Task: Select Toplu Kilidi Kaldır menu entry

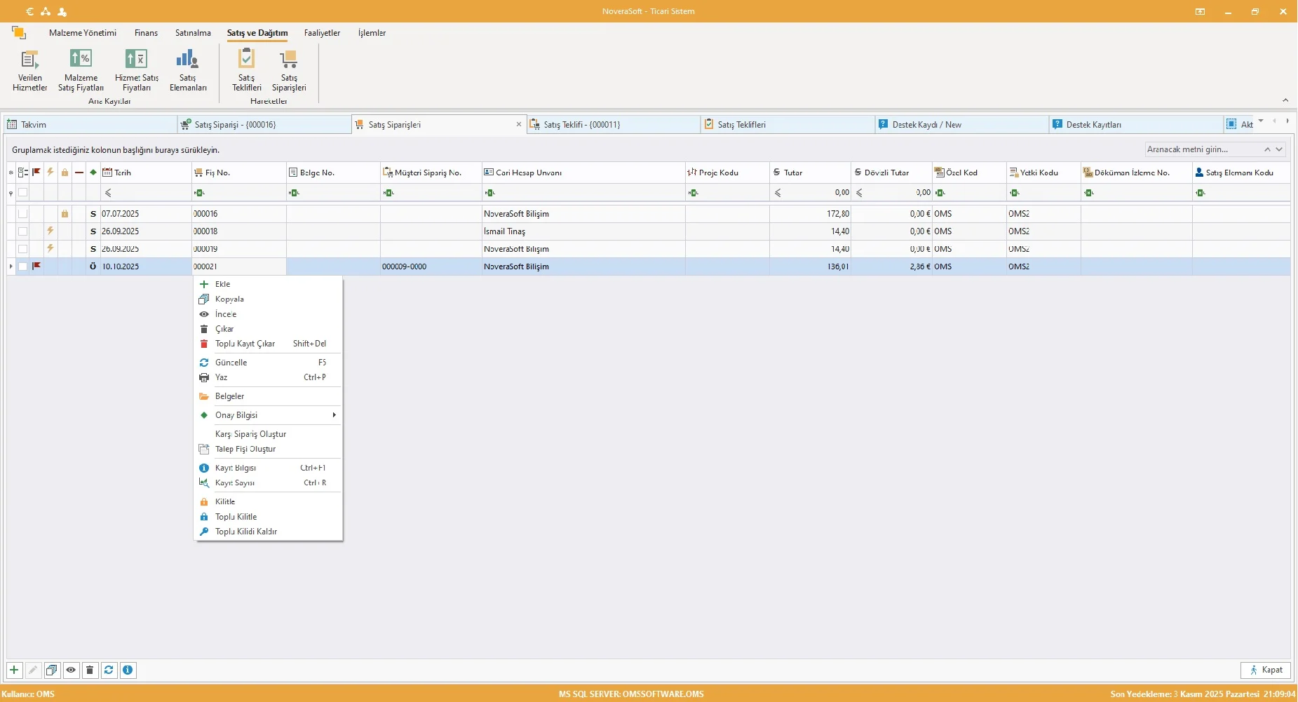Action: click(x=245, y=532)
